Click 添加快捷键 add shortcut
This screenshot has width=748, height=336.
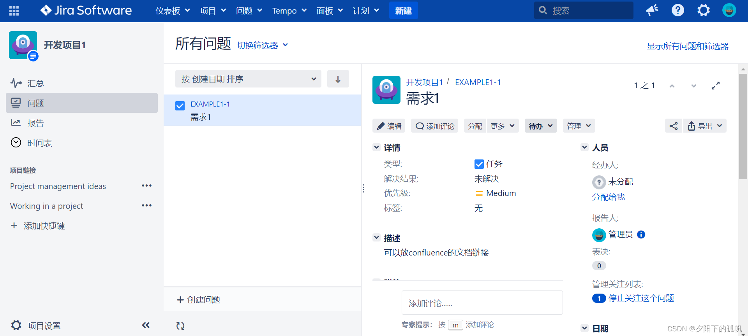click(x=38, y=226)
